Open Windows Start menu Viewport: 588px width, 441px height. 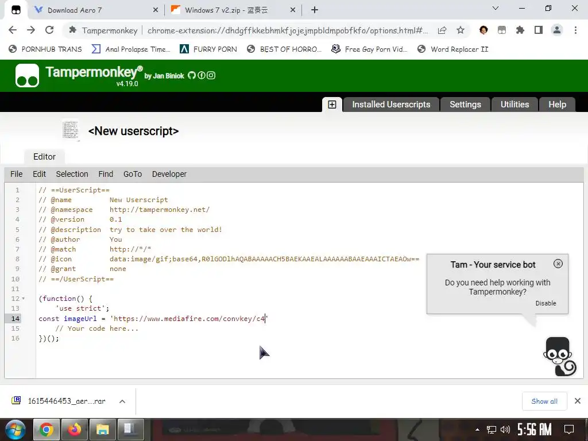(15, 430)
